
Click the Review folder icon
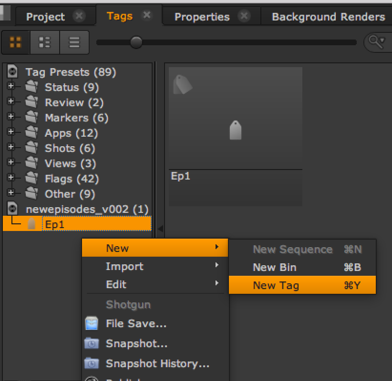pyautogui.click(x=32, y=102)
